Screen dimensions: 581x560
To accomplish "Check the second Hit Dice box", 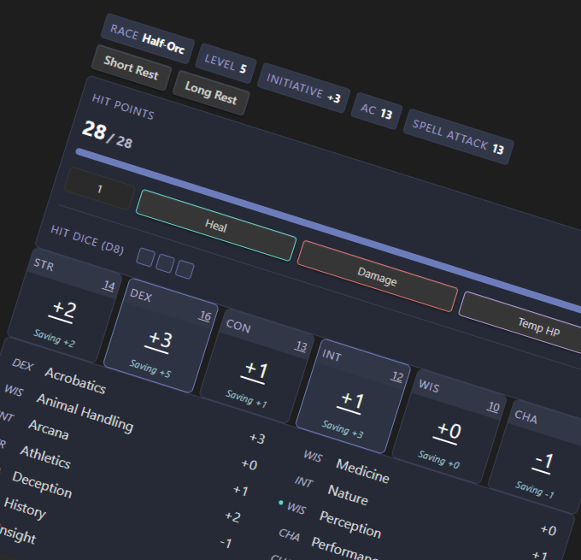I will (x=165, y=263).
